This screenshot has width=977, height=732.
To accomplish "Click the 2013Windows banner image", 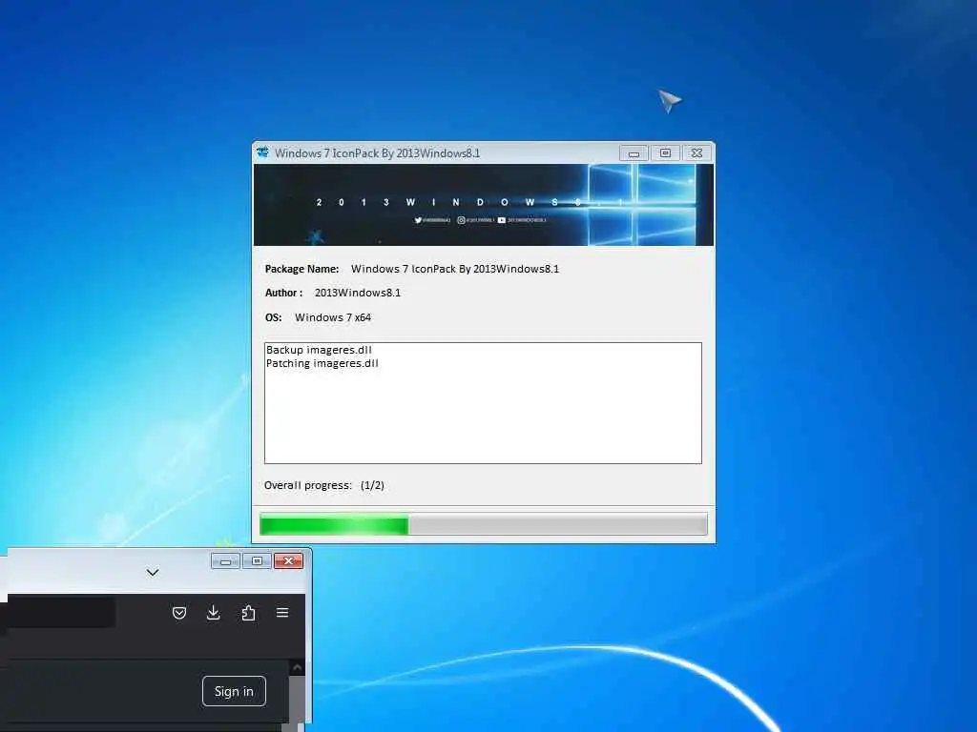I will pos(484,205).
